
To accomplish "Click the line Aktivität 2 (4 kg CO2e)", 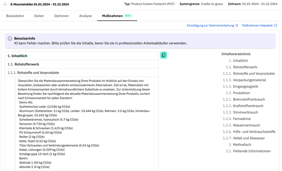I will pos(35,167).
